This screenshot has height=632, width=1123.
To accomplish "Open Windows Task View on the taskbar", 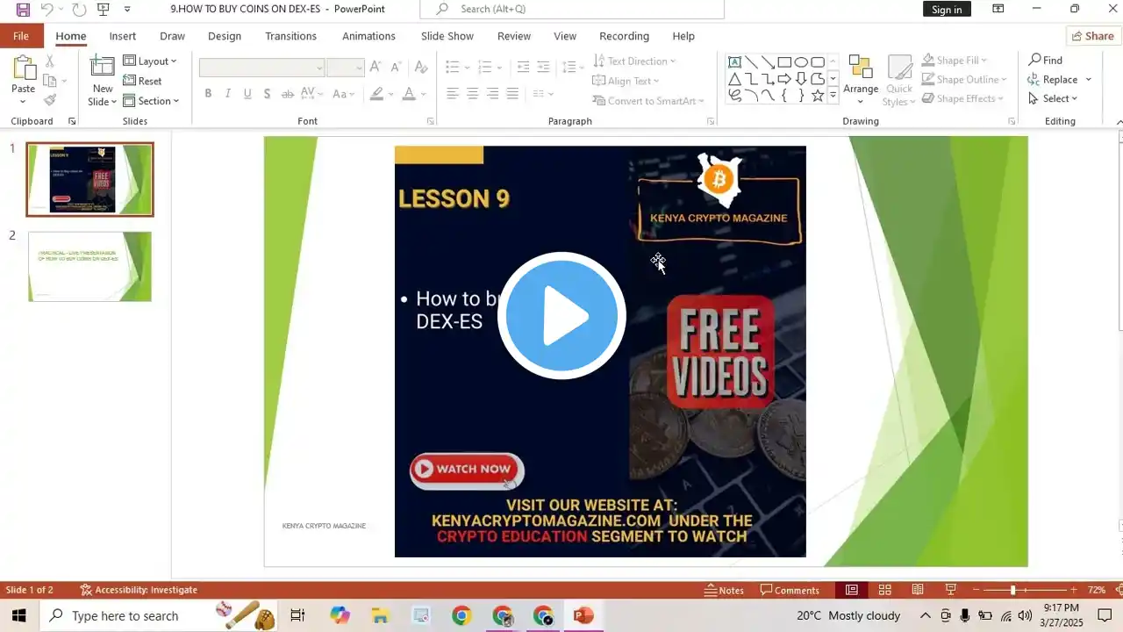I will [297, 616].
